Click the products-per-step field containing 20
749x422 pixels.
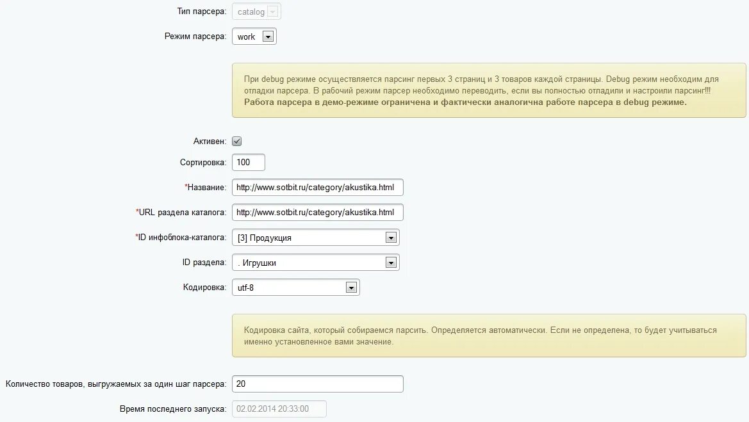(x=318, y=384)
